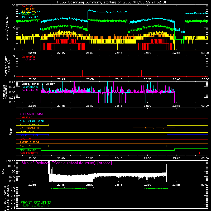Click the LO channel spike just before 23:00
This screenshot has height=211, width=211.
click(x=82, y=73)
